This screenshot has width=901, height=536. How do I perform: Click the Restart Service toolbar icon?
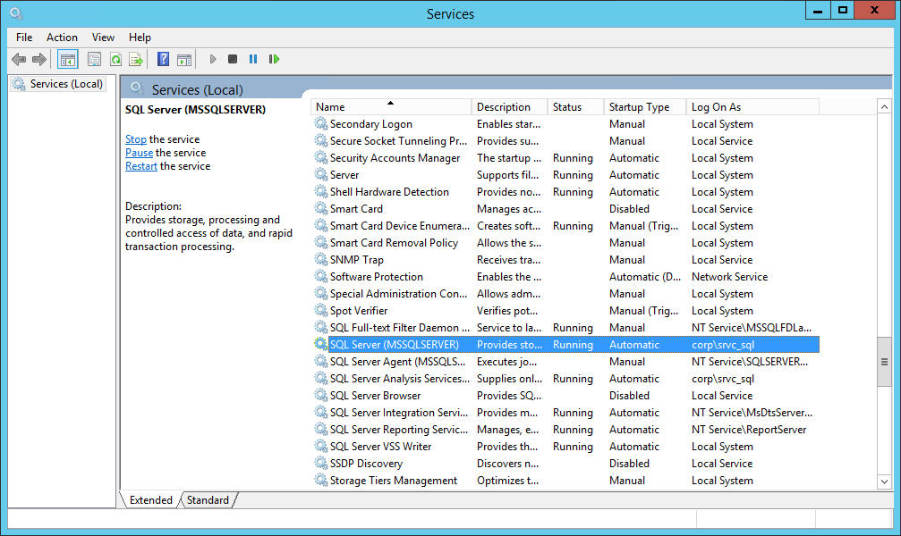click(x=274, y=59)
